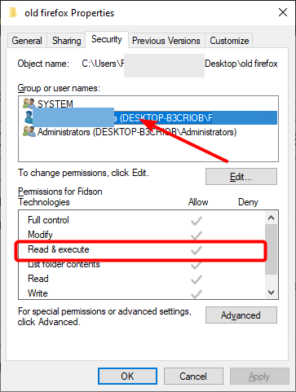Click the SYSTEM group users icon
The width and height of the screenshot is (296, 392).
[29, 104]
